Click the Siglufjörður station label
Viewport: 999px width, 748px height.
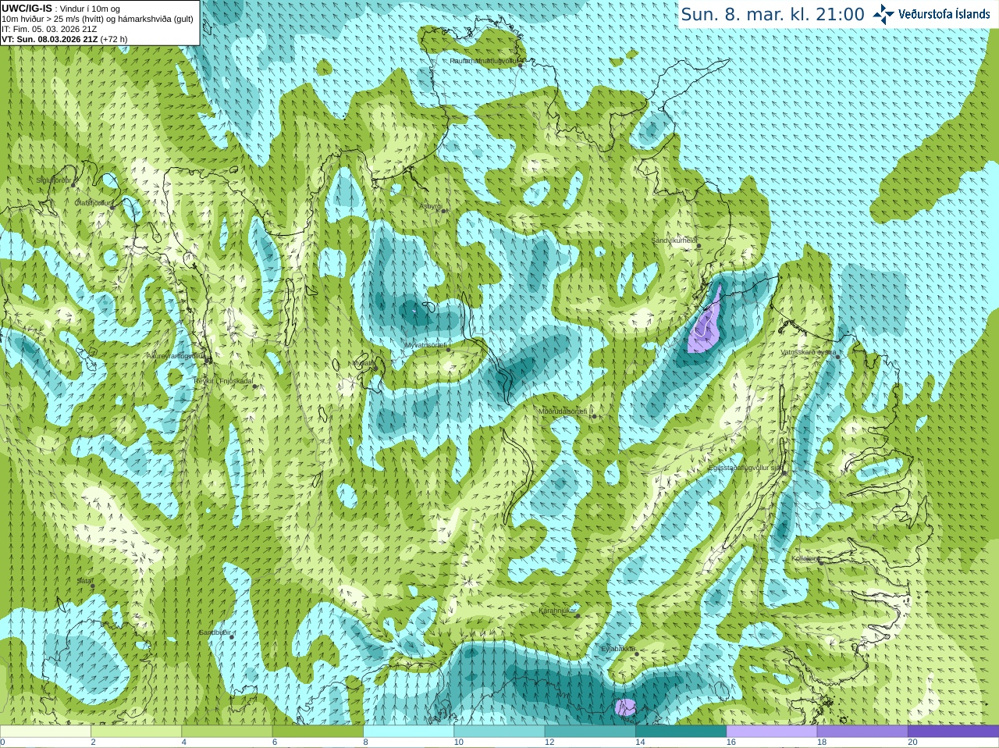(x=55, y=180)
